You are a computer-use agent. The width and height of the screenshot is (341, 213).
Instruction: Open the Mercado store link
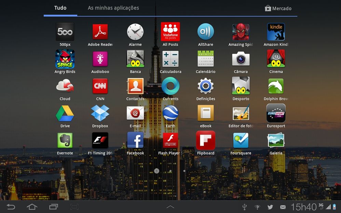tap(278, 9)
